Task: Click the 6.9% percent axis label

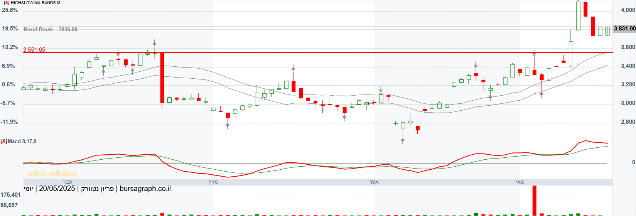Action: [x=8, y=66]
